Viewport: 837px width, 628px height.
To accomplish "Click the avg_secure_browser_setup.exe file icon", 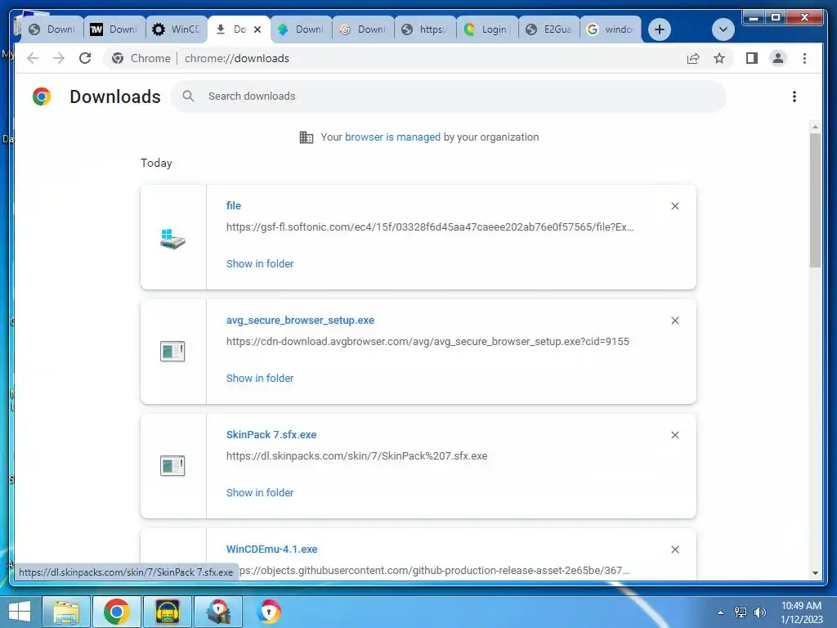I will point(172,352).
